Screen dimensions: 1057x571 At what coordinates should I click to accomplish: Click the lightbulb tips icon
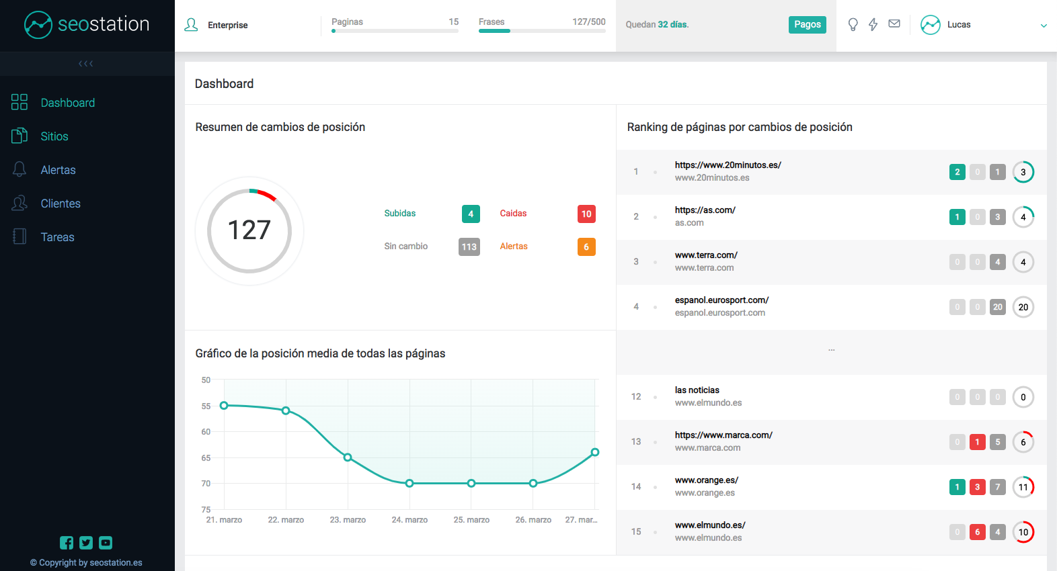pos(853,25)
